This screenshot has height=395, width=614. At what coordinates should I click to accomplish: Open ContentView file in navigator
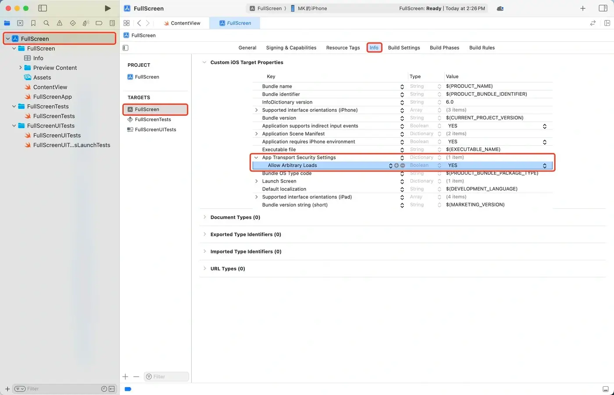click(50, 87)
